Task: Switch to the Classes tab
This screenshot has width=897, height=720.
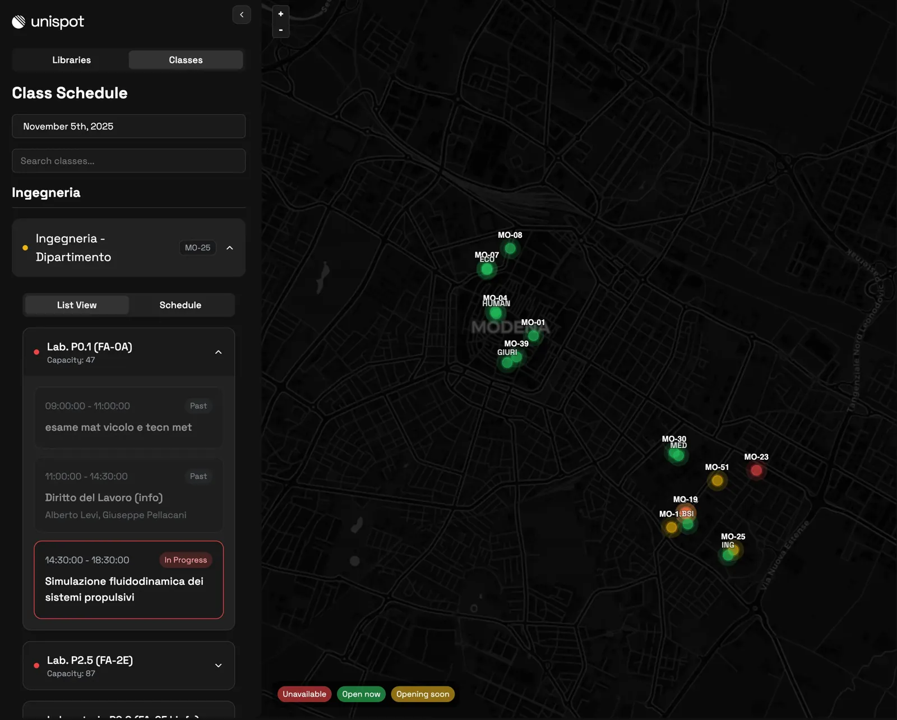Action: tap(186, 60)
